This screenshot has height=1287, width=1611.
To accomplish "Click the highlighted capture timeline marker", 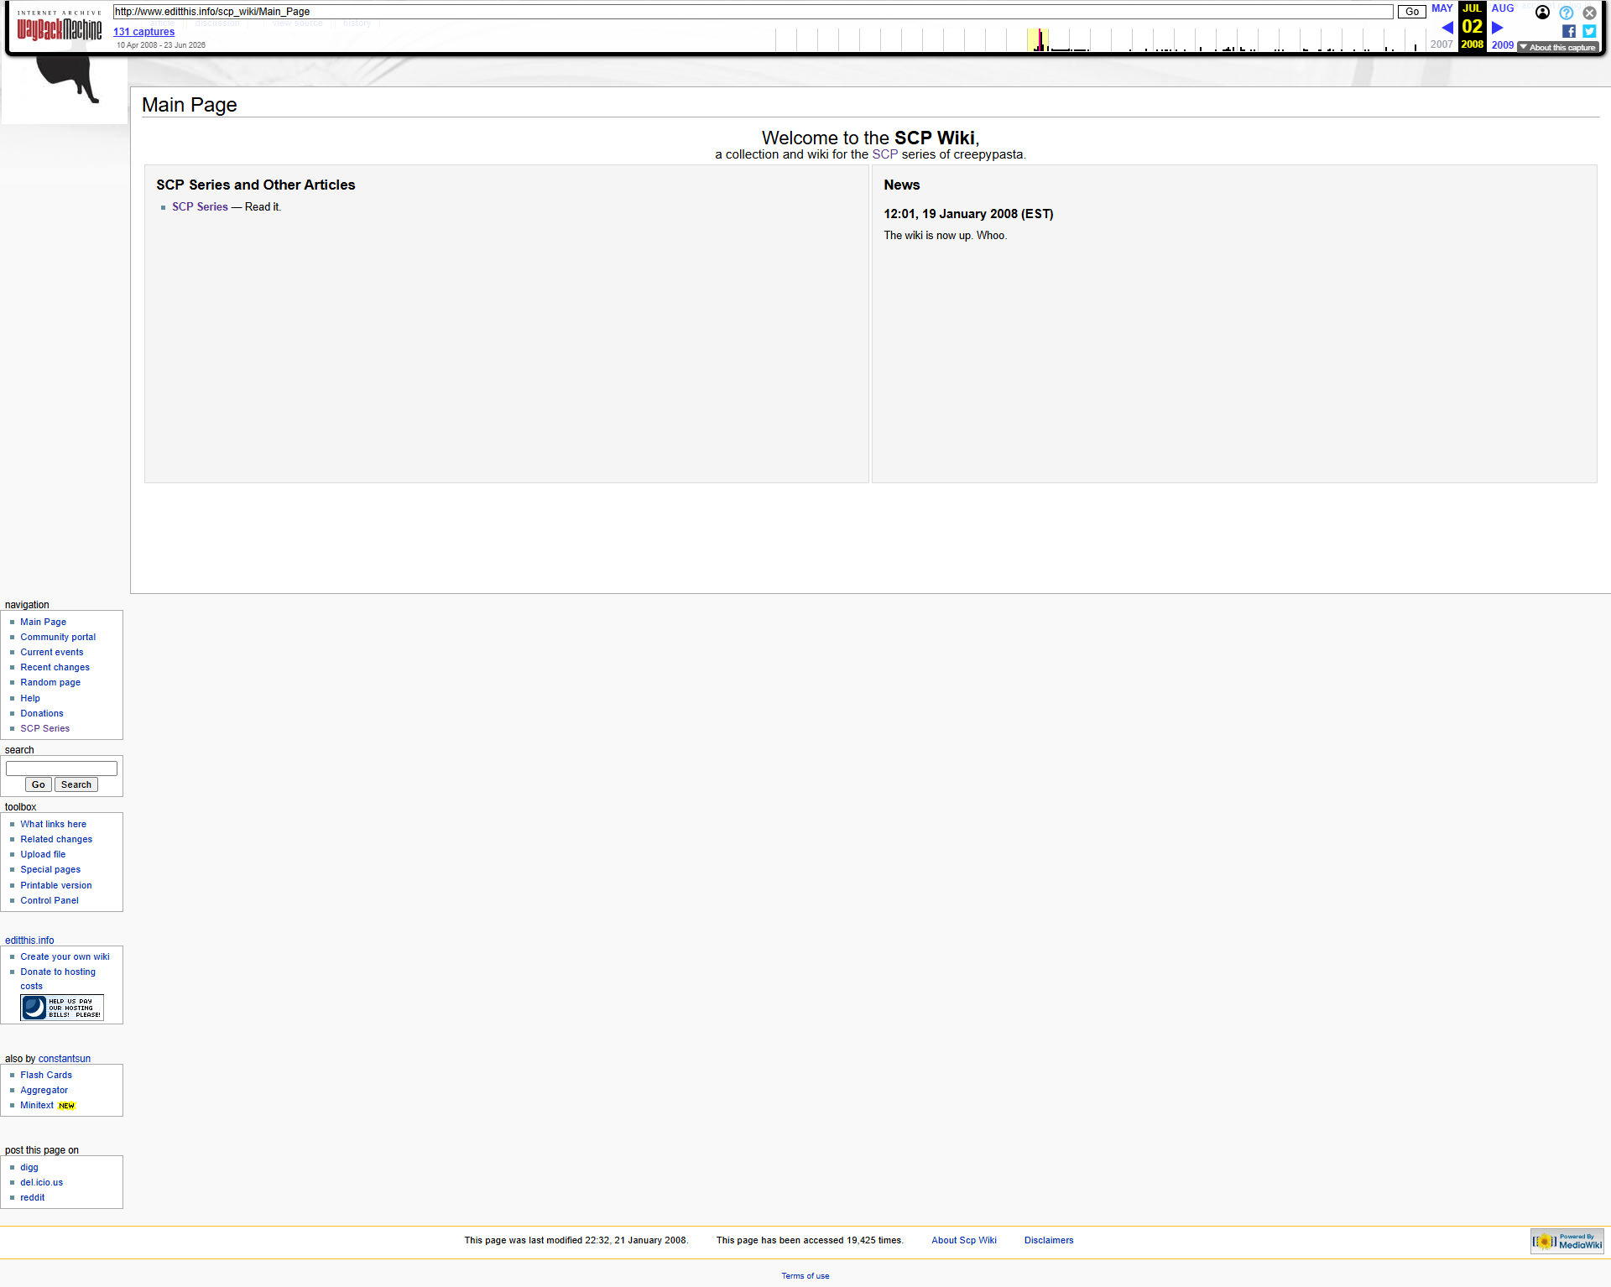I will click(1039, 39).
